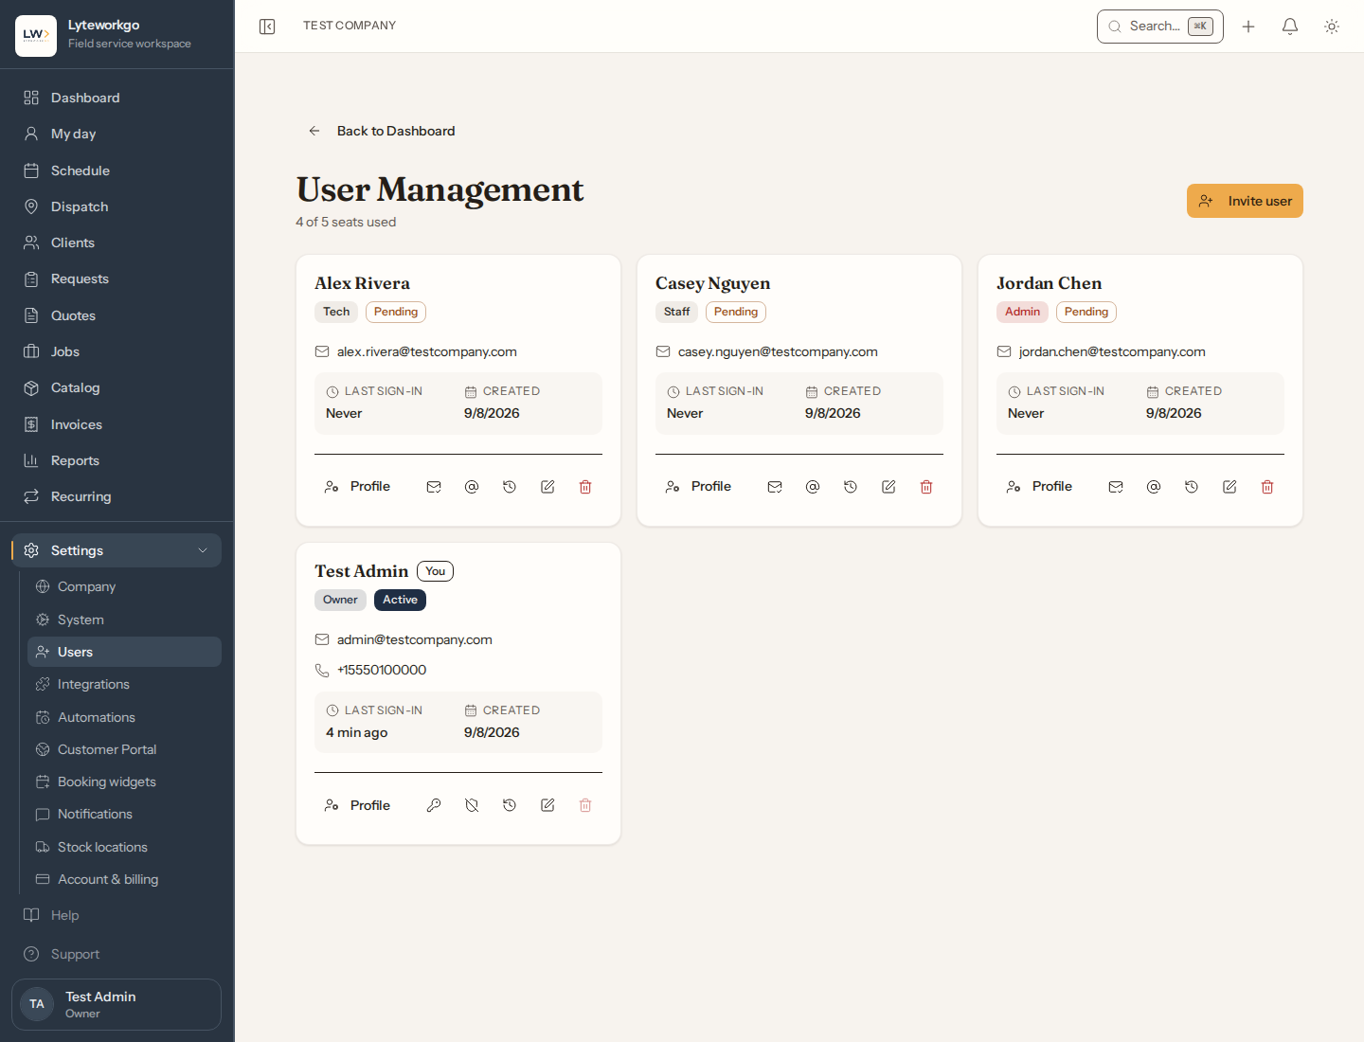The image size is (1364, 1042).
Task: Delete Alex Rivera with trash icon
Action: click(585, 487)
